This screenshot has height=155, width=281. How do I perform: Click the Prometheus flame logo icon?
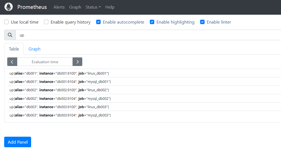click(9, 7)
